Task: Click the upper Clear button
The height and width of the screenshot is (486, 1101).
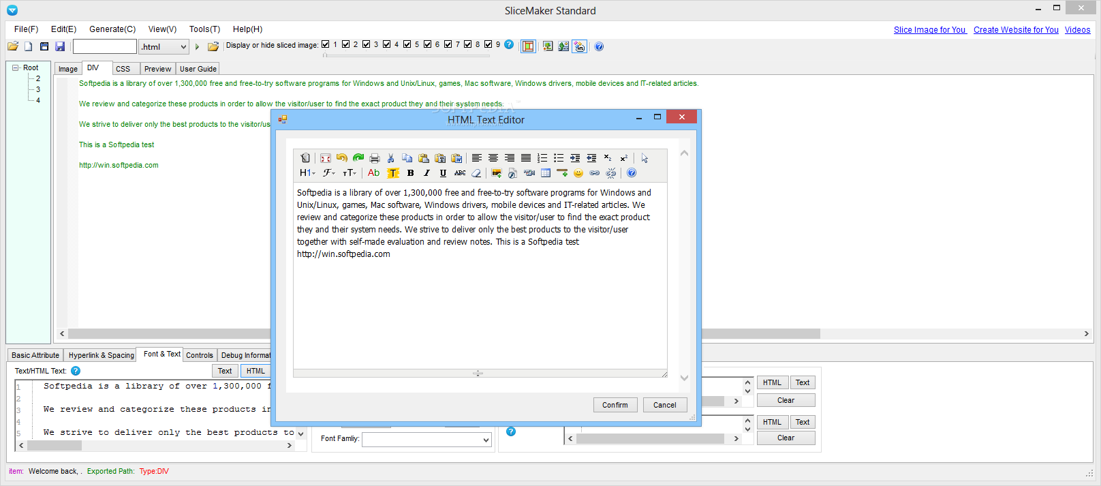Action: 786,400
